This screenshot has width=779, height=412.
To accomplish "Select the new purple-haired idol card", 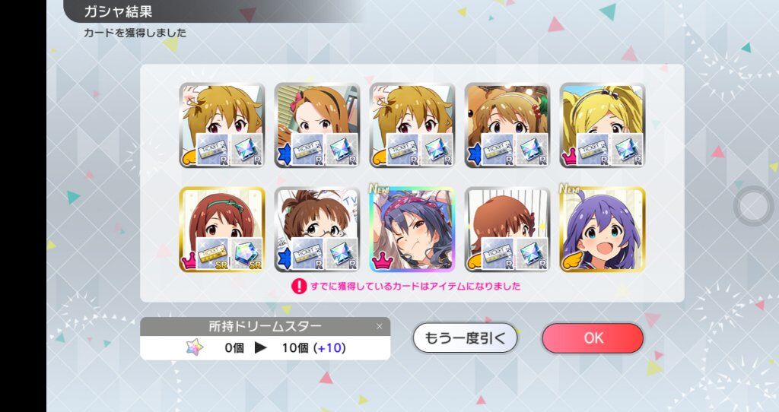I will click(603, 230).
